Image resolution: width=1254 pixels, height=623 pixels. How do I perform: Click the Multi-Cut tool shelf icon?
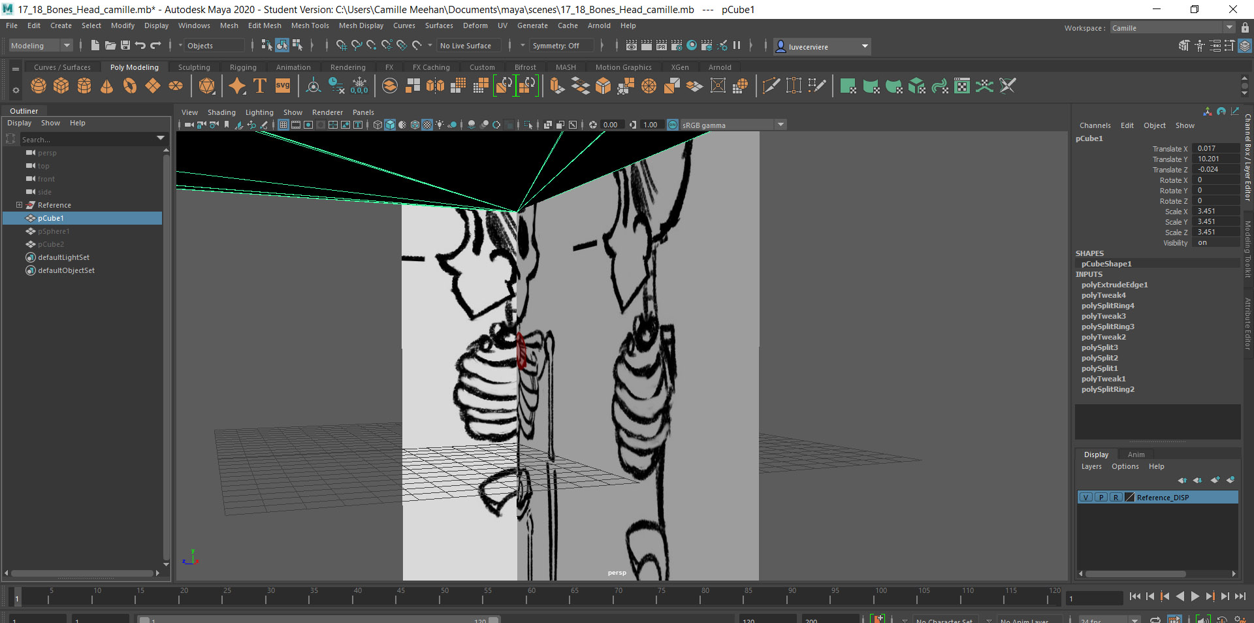click(x=771, y=86)
